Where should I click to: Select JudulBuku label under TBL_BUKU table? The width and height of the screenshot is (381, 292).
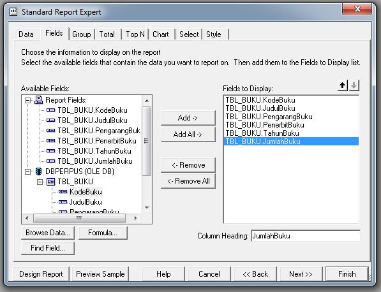point(86,202)
